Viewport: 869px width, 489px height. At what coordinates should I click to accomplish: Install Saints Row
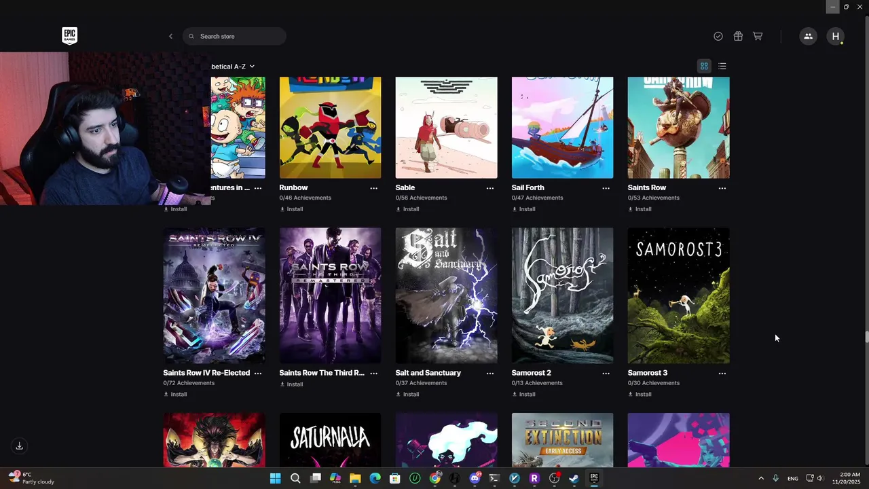click(640, 209)
